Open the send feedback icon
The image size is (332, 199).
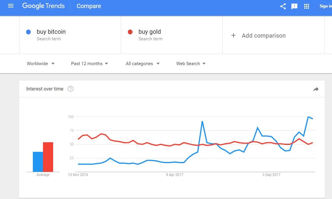tap(294, 6)
